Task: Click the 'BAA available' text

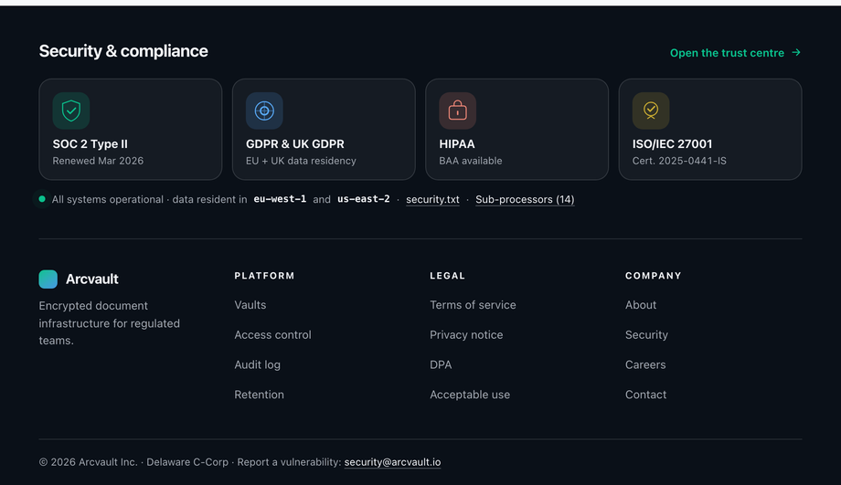Action: point(471,161)
